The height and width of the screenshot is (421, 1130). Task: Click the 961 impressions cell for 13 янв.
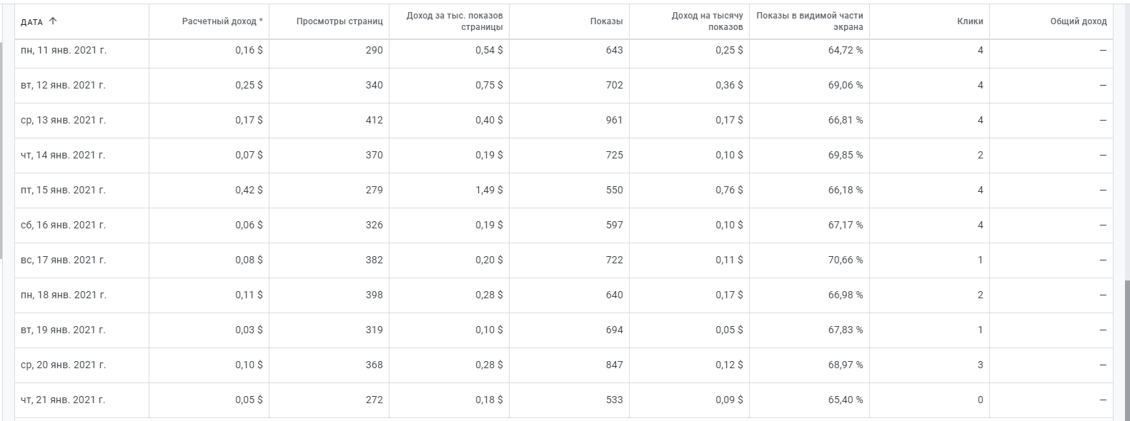click(x=614, y=121)
